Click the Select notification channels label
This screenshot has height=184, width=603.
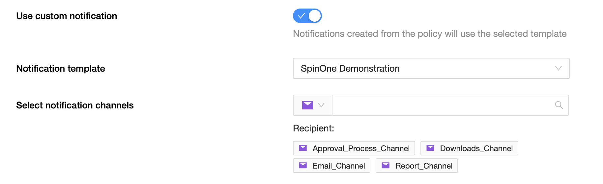[x=75, y=105]
